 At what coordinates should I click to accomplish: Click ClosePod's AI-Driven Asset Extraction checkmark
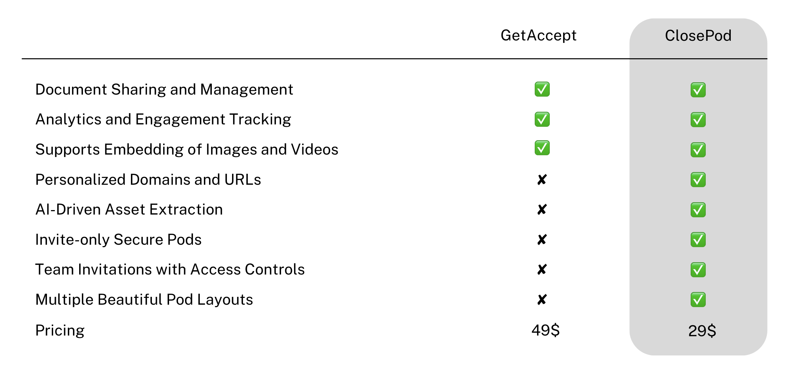(x=698, y=210)
